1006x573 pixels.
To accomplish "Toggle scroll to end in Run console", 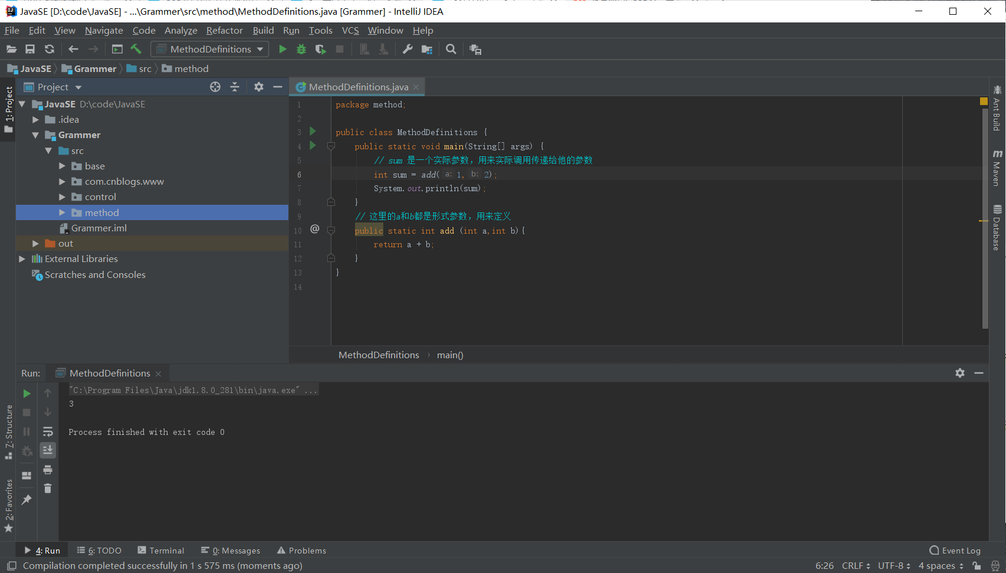I will coord(48,450).
